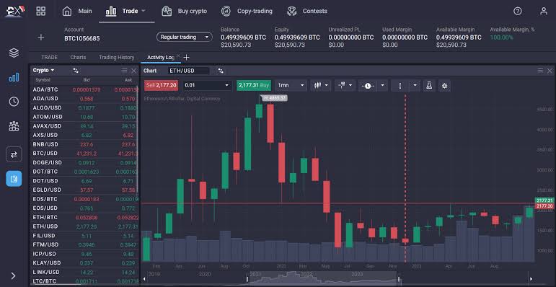The height and width of the screenshot is (287, 556).
Task: Open the help question-mark icon
Action: point(517,11)
